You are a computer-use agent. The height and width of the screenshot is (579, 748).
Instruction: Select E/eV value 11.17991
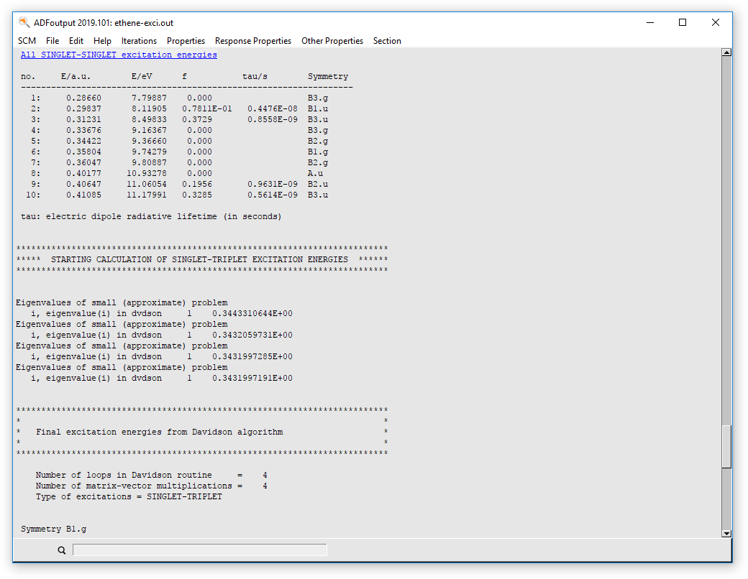point(147,195)
